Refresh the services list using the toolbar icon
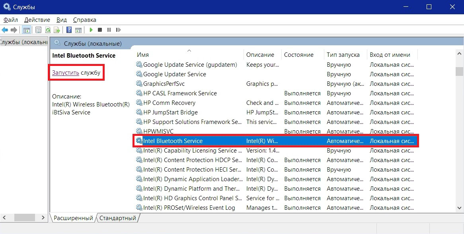Viewport: 464px width, 234px height. pyautogui.click(x=48, y=30)
